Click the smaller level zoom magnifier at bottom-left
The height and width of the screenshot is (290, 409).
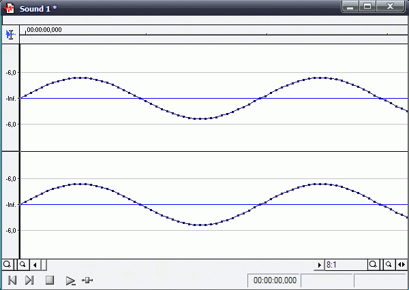point(22,265)
